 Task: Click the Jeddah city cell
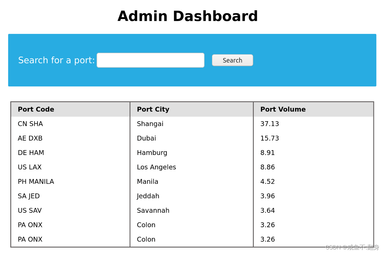click(x=148, y=196)
